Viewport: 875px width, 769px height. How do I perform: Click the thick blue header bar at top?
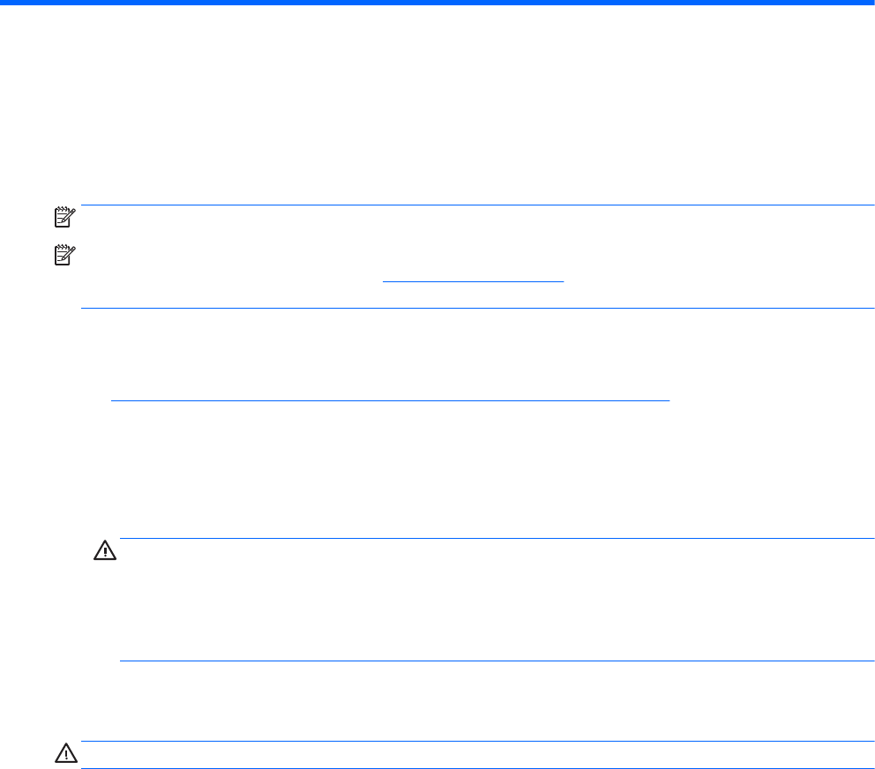click(x=437, y=4)
